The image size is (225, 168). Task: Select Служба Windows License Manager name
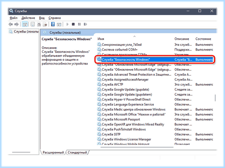coord(126,139)
